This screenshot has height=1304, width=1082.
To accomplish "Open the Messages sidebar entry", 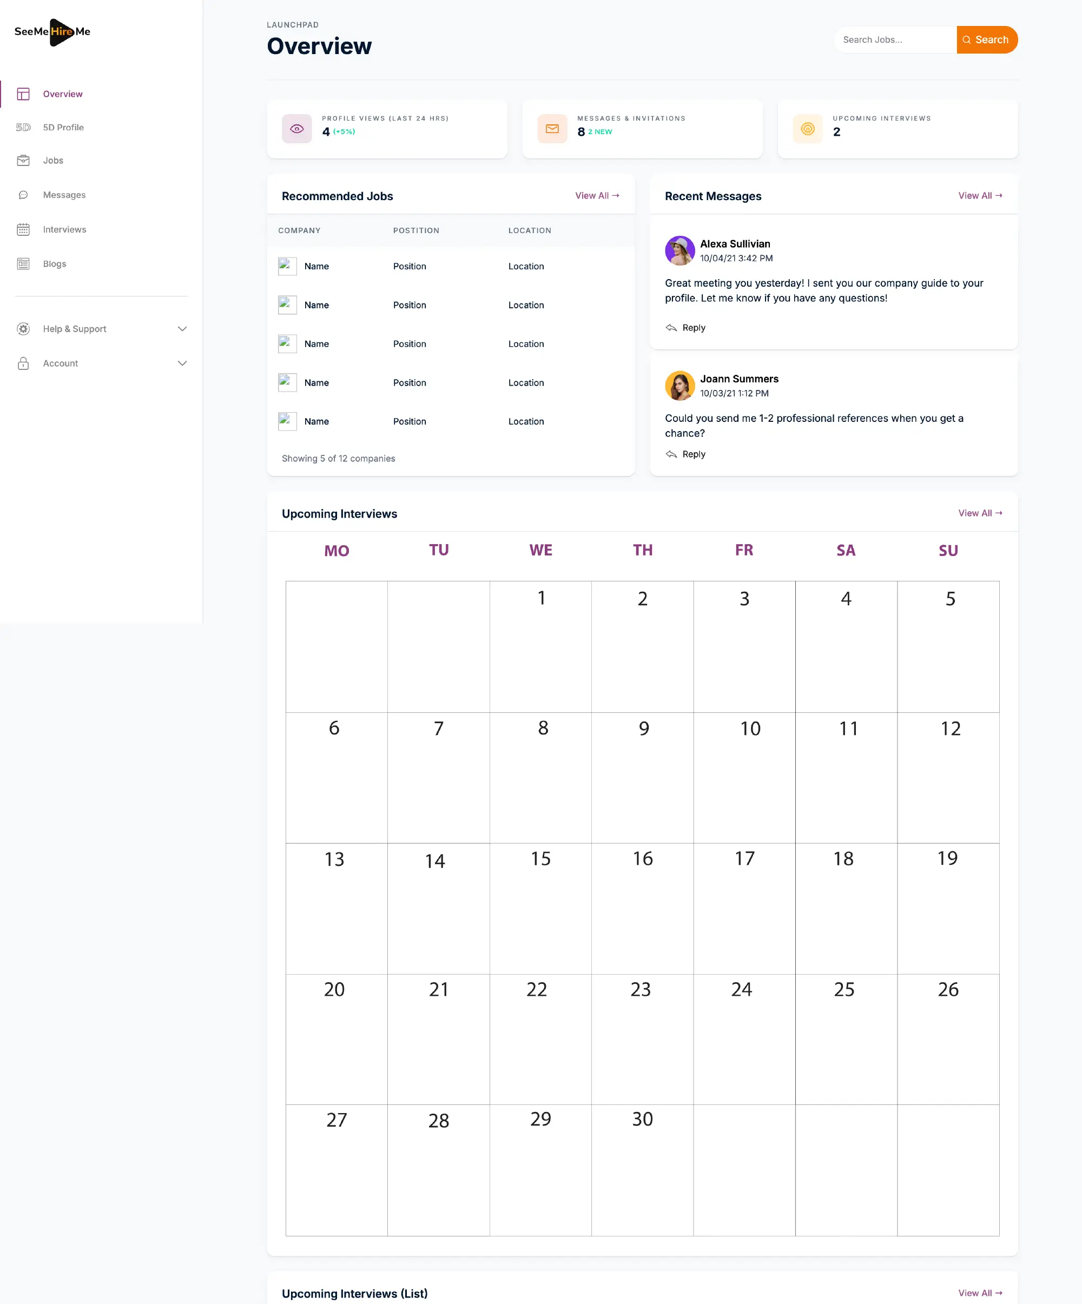I will [x=64, y=194].
